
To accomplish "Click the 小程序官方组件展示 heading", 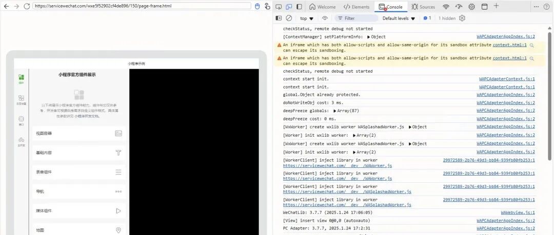I will 77,74.
